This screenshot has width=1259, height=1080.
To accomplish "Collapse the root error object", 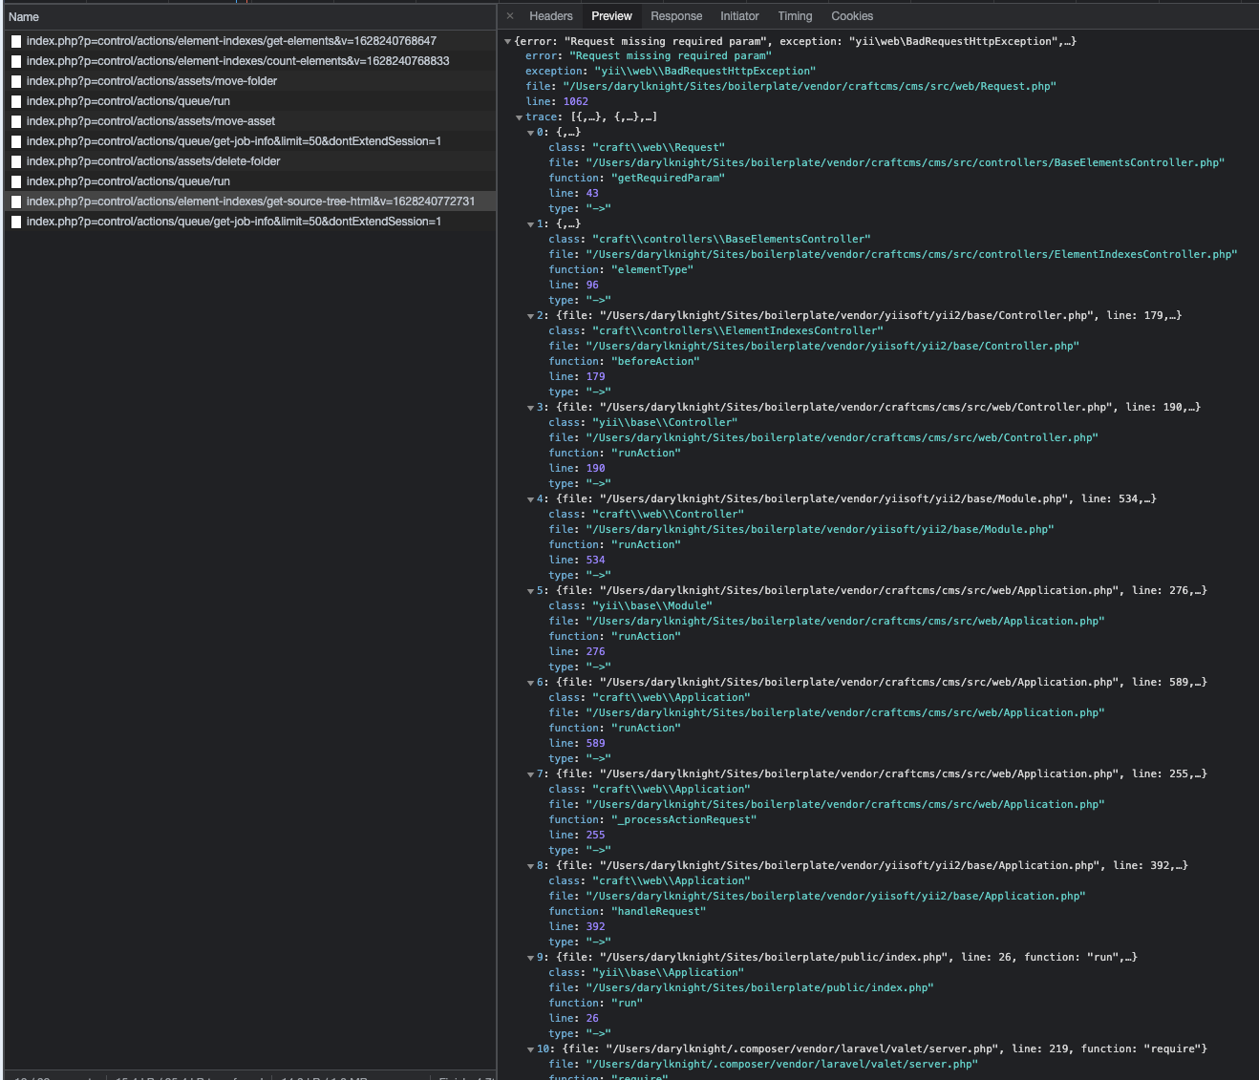I will [509, 41].
